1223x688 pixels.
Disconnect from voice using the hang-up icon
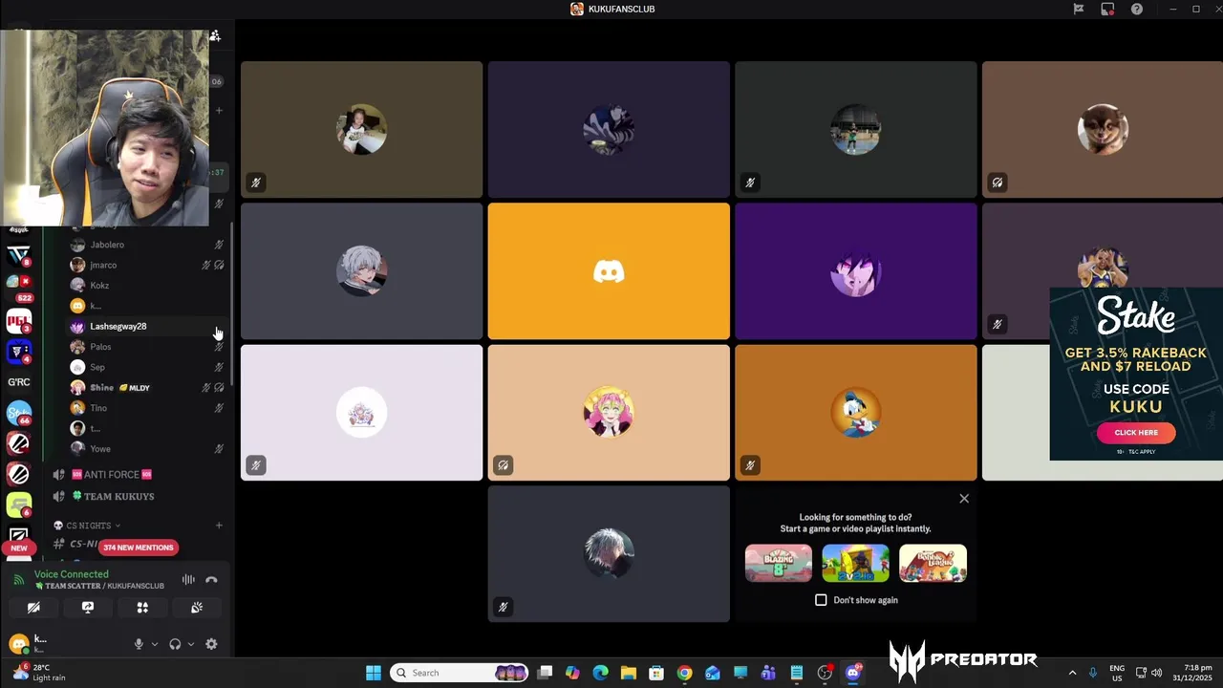pyautogui.click(x=211, y=580)
